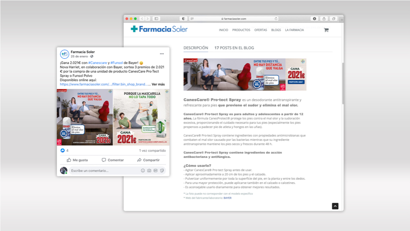The height and width of the screenshot is (231, 410).
Task: Click the browser page scrollbar
Action: coord(343,84)
